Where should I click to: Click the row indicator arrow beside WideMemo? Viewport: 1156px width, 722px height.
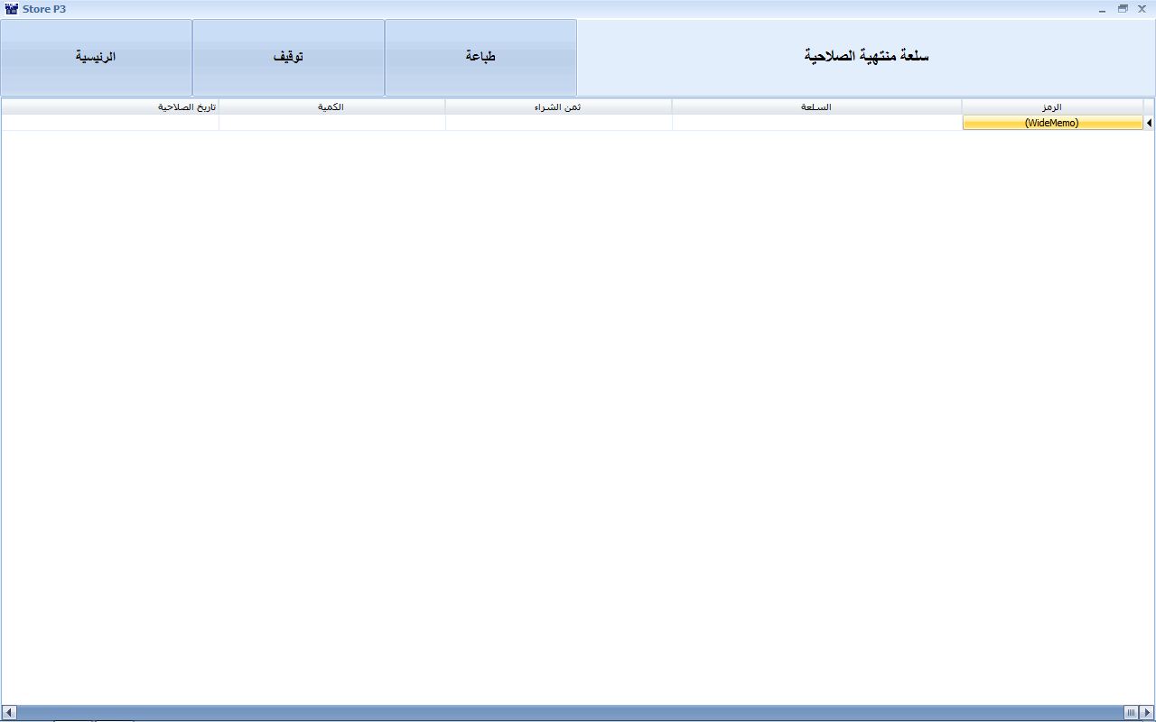[x=1149, y=123]
